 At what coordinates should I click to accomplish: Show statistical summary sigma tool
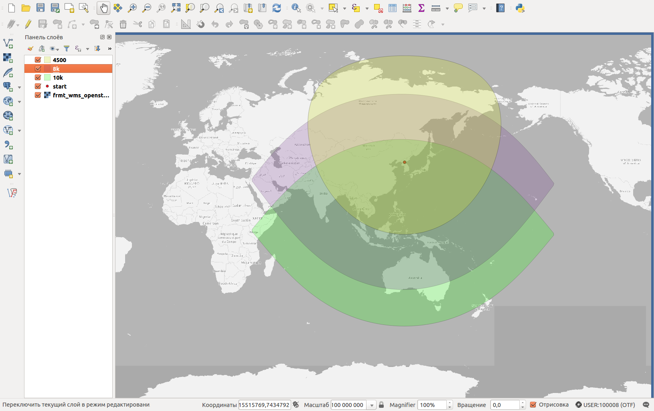[421, 8]
